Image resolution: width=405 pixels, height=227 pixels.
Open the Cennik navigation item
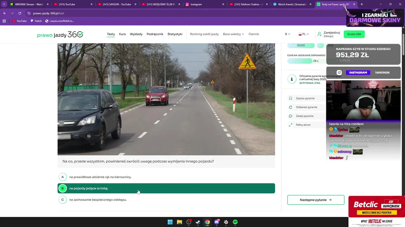(254, 34)
